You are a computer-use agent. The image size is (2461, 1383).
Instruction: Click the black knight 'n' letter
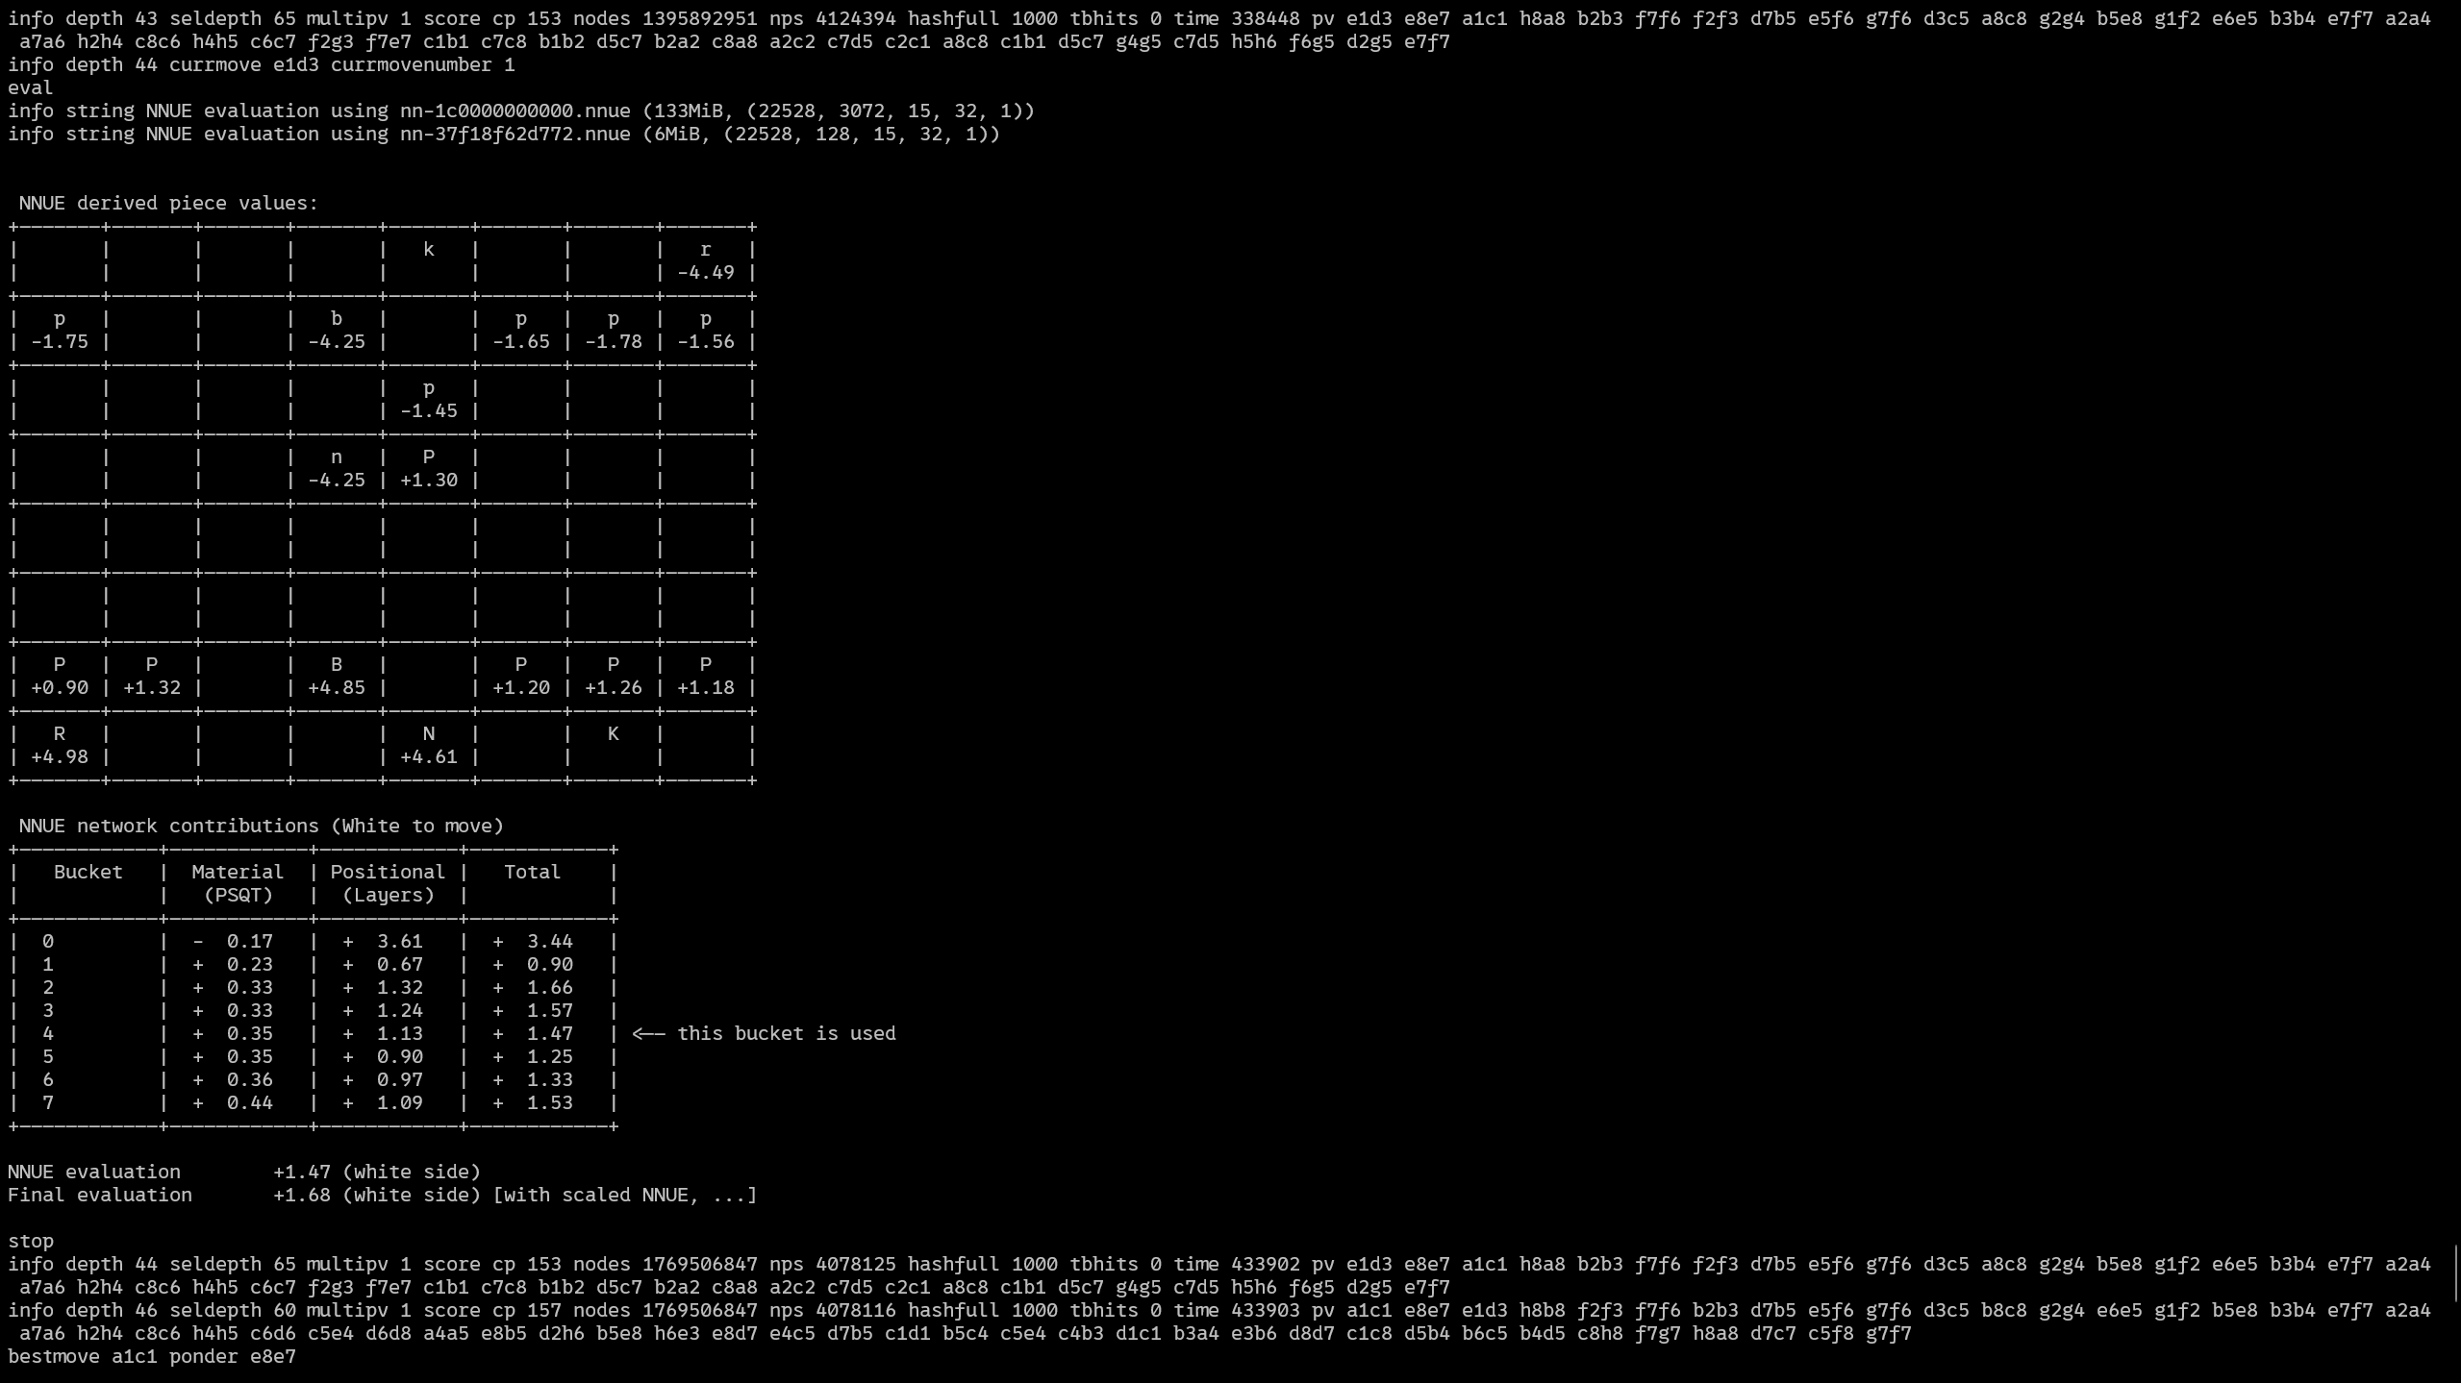click(337, 457)
